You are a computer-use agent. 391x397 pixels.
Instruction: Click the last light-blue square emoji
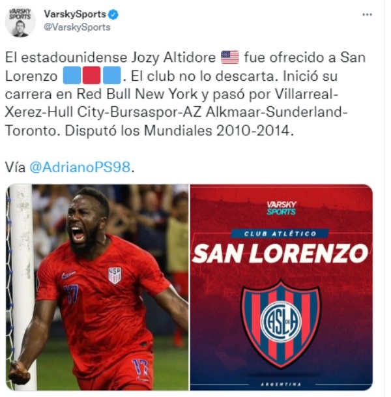(111, 75)
